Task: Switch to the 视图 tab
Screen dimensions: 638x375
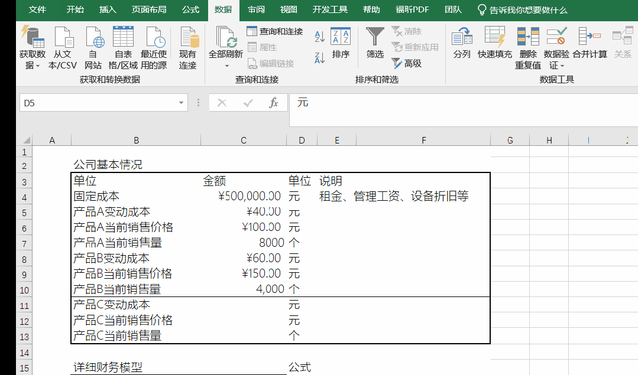Action: [x=289, y=10]
